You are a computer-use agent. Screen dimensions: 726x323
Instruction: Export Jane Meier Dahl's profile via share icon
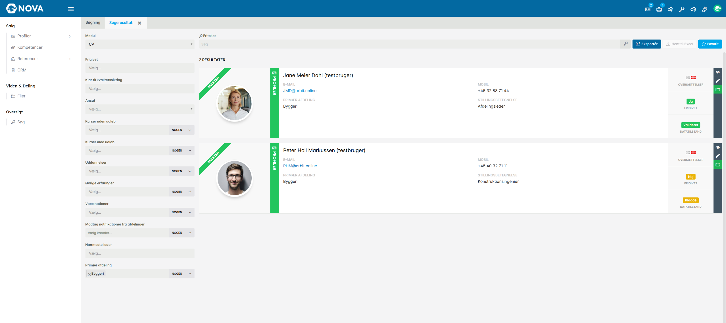717,89
